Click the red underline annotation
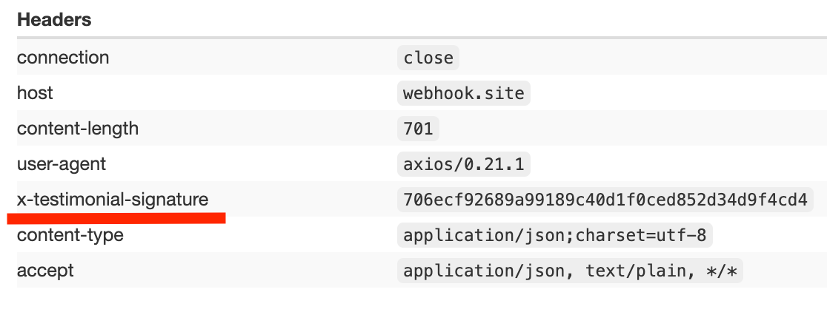 click(116, 217)
